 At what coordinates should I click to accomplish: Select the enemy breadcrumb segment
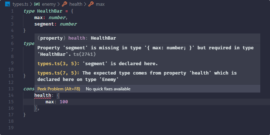[x=49, y=4]
